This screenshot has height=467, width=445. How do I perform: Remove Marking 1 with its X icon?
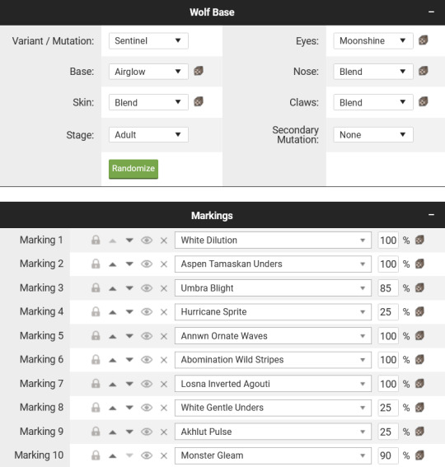pos(164,241)
